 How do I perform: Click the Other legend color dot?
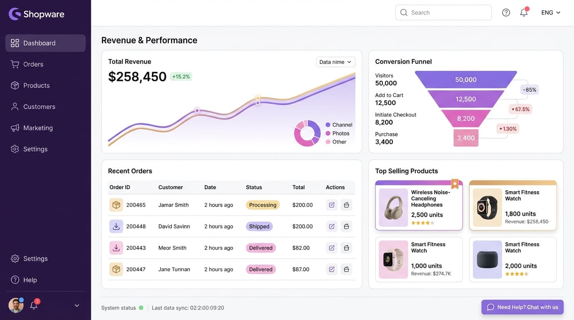tap(328, 142)
